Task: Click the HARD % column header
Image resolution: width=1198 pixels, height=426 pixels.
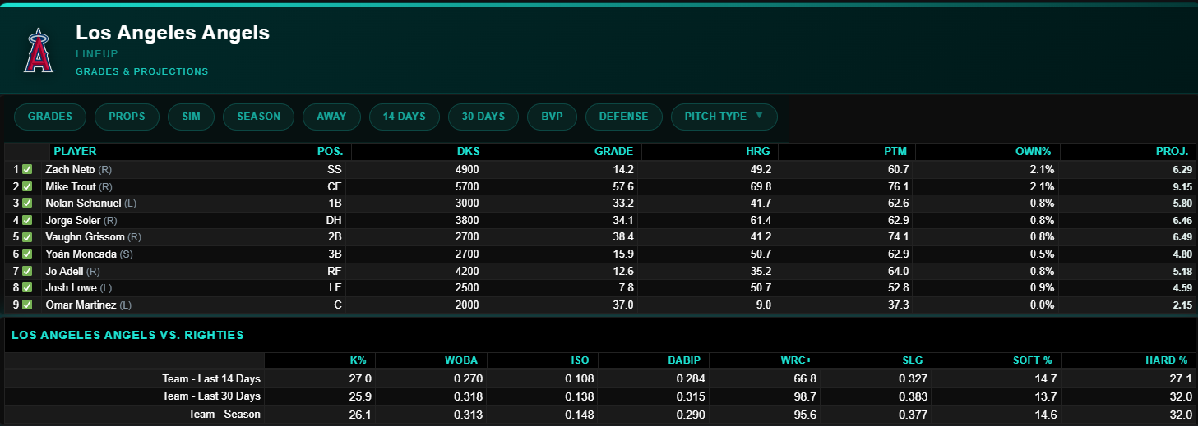Action: (1166, 360)
